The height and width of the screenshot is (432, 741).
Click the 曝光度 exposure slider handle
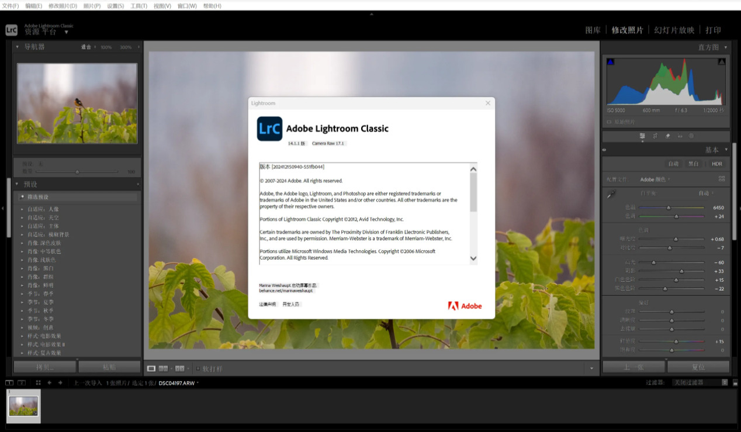[x=676, y=239]
